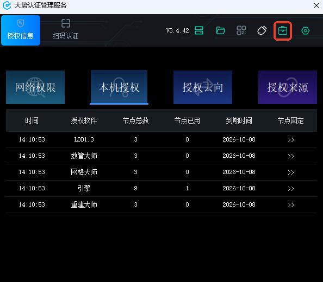The height and width of the screenshot is (282, 323).
Task: Click the 重建大师 software name
Action: [84, 204]
